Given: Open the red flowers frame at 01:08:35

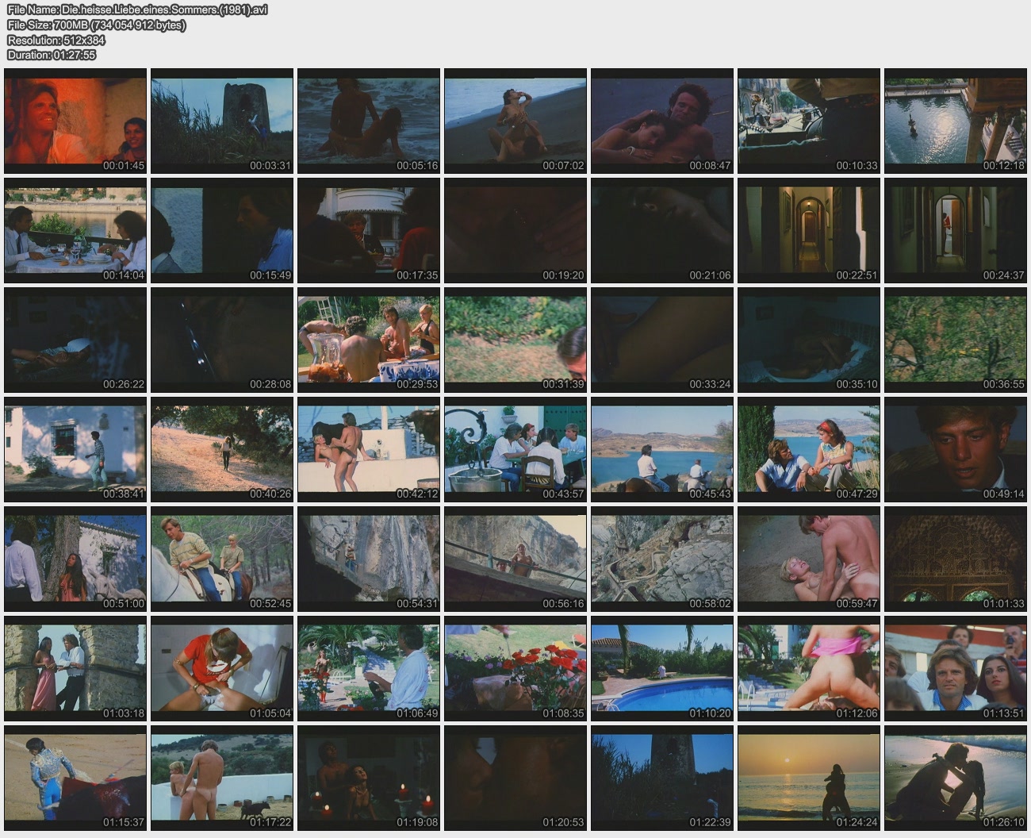Looking at the screenshot, I should click(515, 668).
